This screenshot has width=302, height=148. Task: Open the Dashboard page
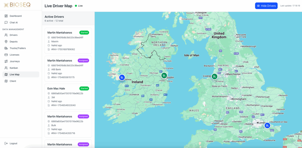pos(15,16)
